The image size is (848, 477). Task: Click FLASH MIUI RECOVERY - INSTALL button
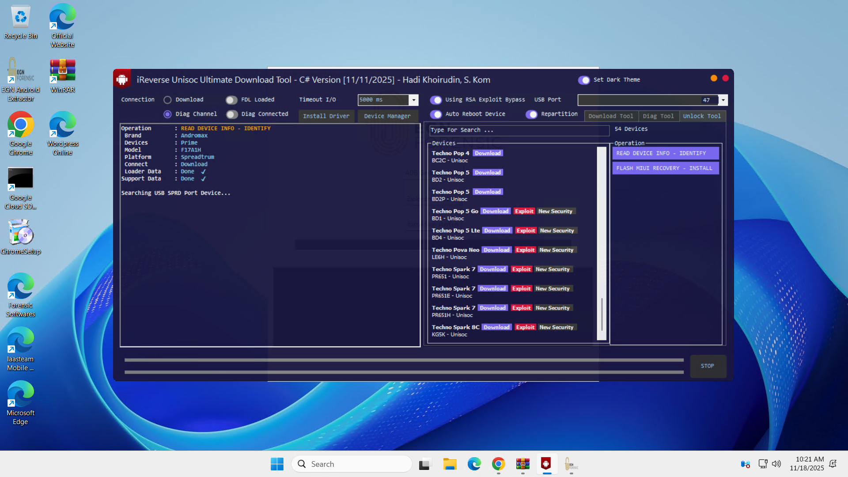[665, 168]
